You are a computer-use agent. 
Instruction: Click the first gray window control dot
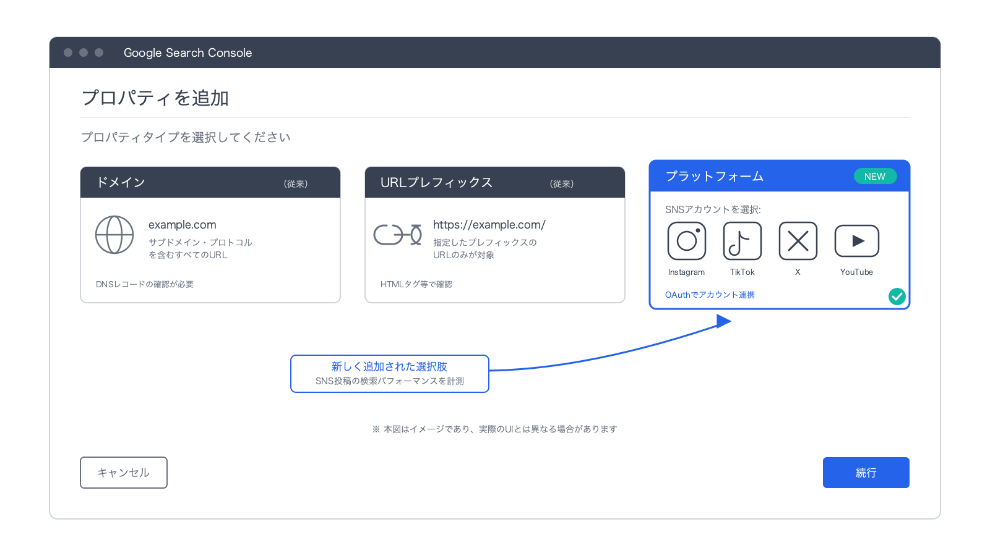(68, 53)
